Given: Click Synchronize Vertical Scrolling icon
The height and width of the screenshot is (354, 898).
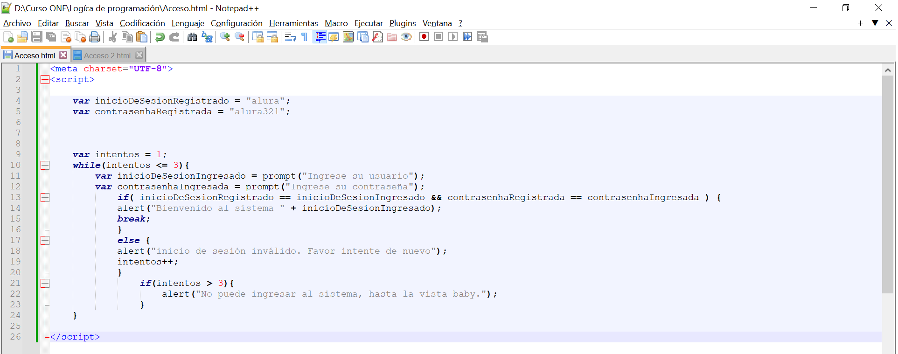Looking at the screenshot, I should click(258, 37).
